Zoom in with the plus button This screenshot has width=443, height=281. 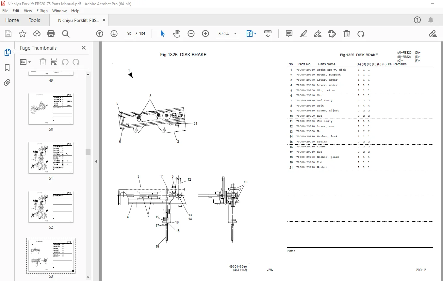pos(205,34)
